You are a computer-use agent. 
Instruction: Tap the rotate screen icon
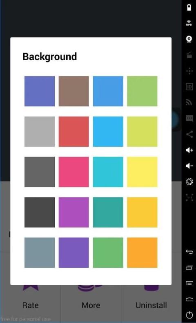pyautogui.click(x=189, y=182)
